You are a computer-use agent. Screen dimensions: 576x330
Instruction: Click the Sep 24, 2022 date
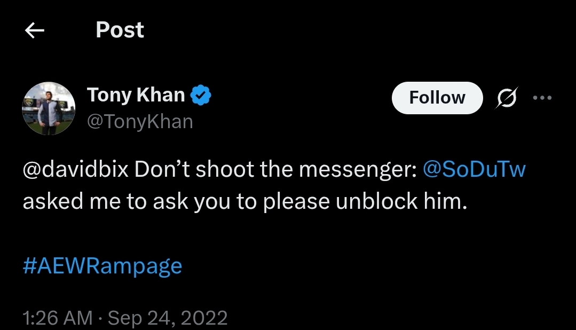(x=168, y=318)
